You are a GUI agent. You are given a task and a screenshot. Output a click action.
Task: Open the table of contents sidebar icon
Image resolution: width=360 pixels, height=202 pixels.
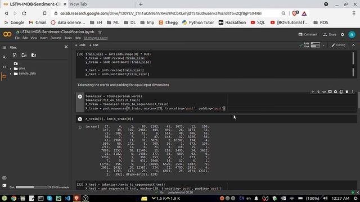4,47
